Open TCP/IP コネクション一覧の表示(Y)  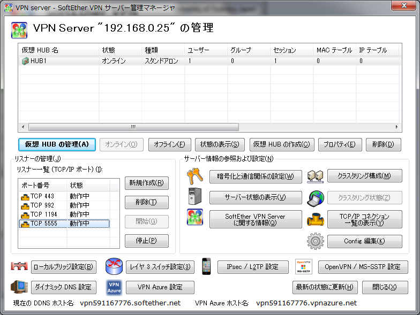tap(364, 219)
